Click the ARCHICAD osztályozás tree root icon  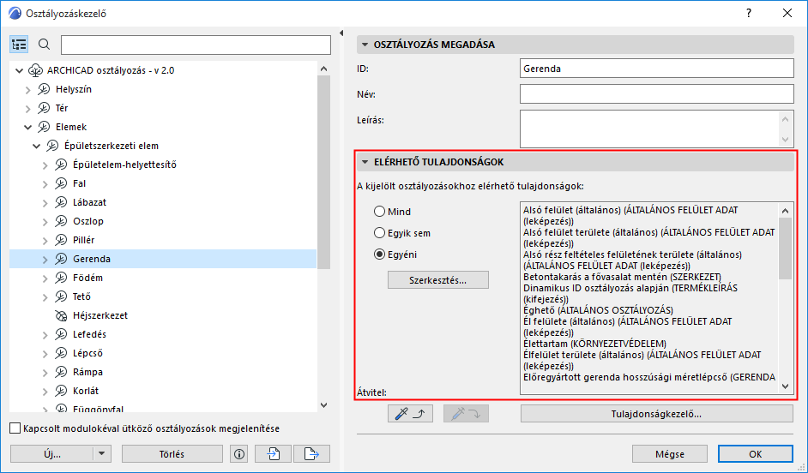35,70
